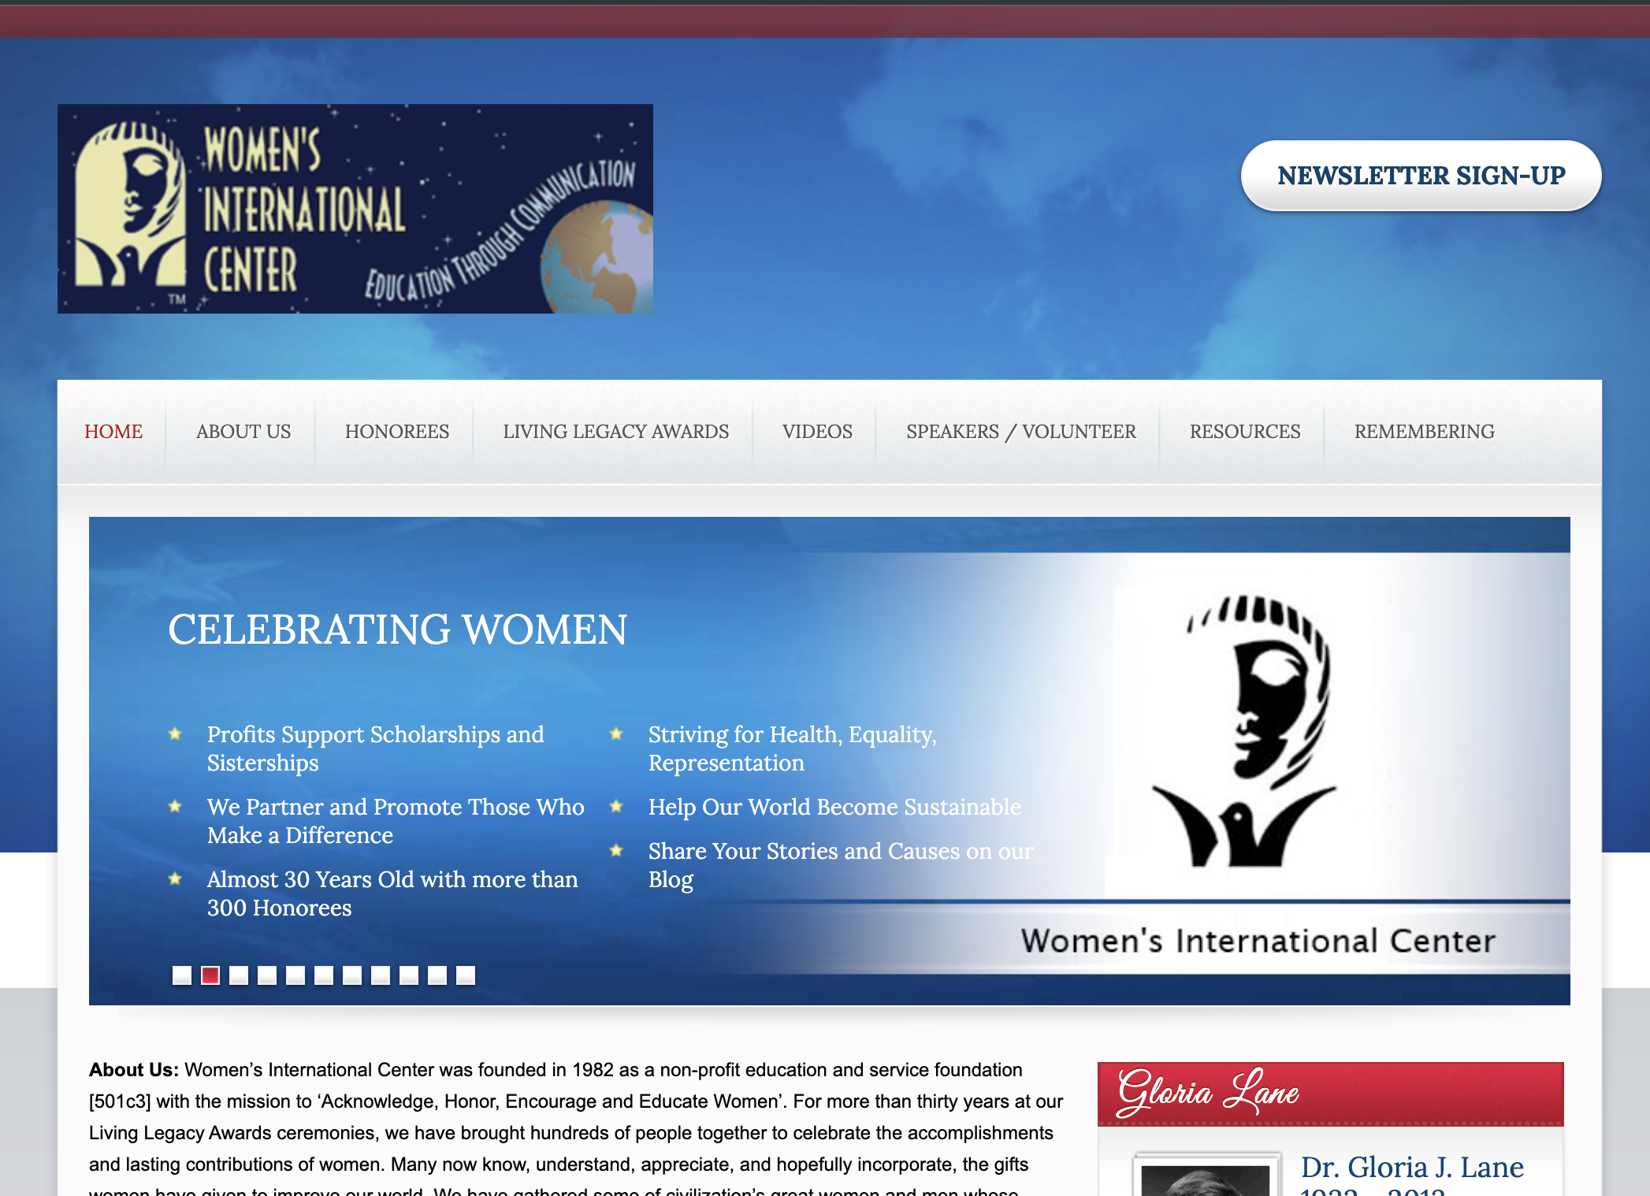Select the ninth slideshow indicator square
Screen dimensions: 1650x1196
(409, 975)
